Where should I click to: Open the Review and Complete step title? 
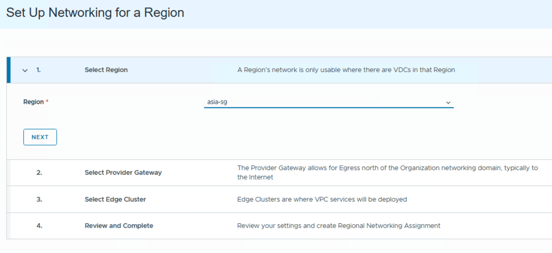tap(119, 225)
